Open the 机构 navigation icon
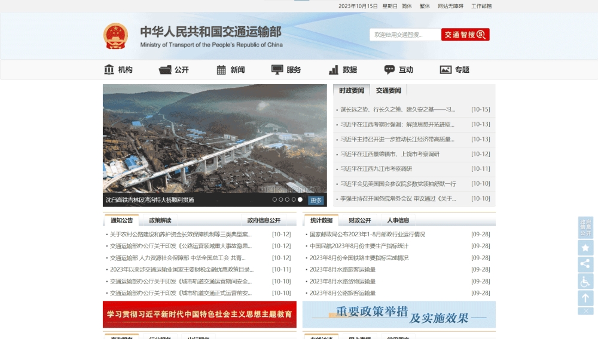 pos(109,70)
